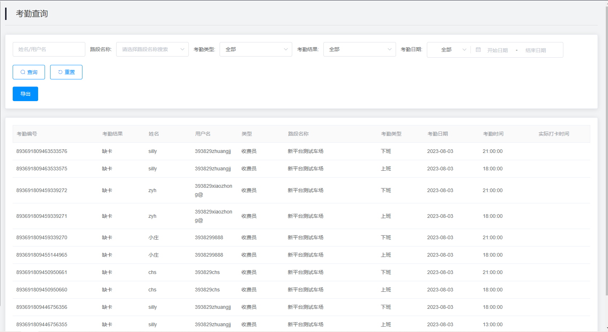Click the calendar icon in date range picker
608x332 pixels.
(478, 50)
